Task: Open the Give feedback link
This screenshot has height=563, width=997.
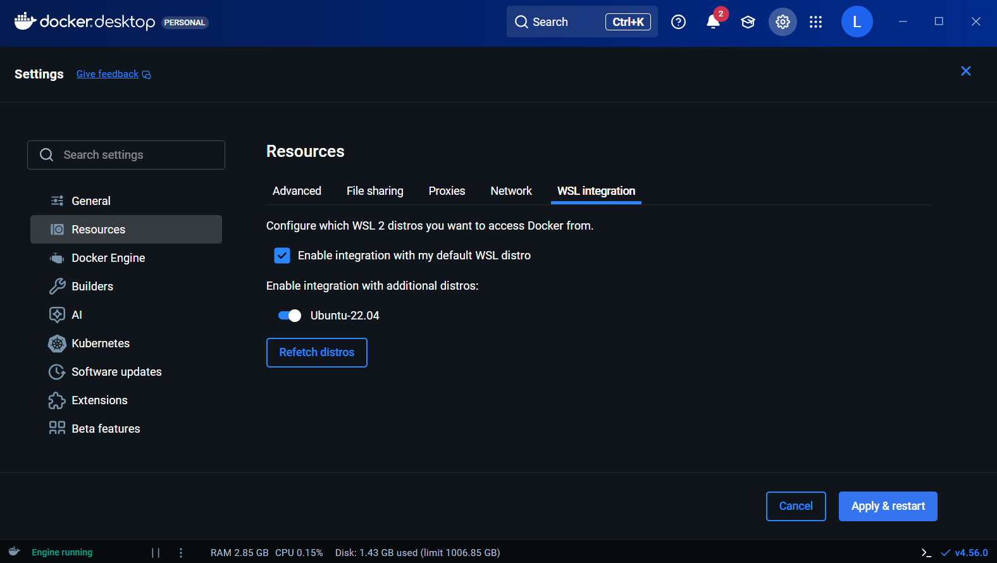Action: coord(108,74)
